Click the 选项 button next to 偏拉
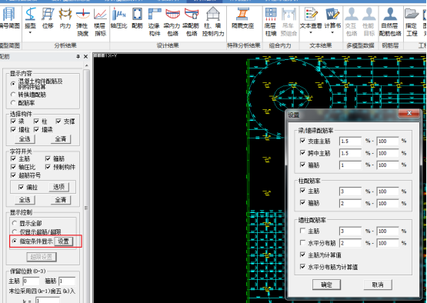 [x=58, y=187]
